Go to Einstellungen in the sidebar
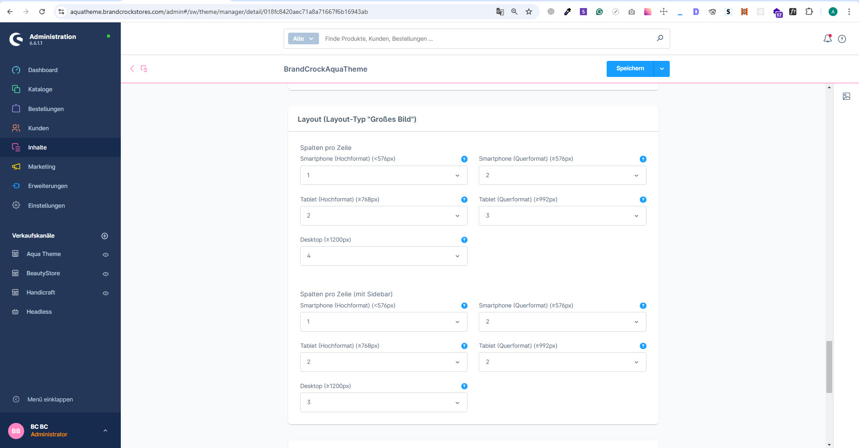Image resolution: width=859 pixels, height=448 pixels. tap(46, 205)
